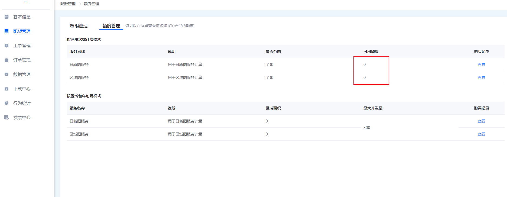Click the 数据管理 sidebar icon

click(6, 74)
